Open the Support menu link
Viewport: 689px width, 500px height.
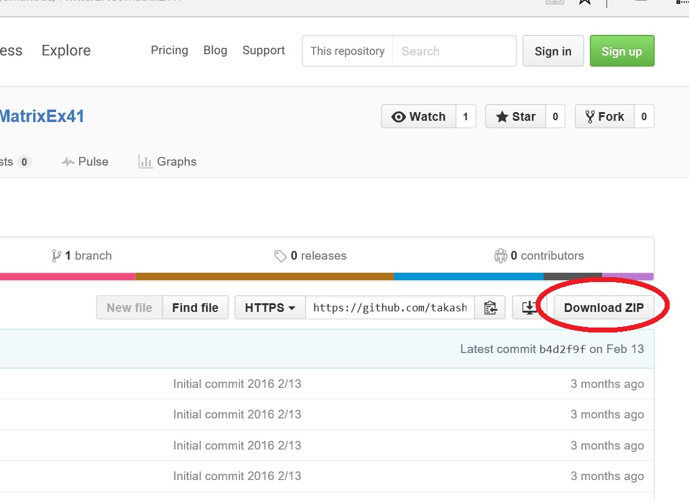[264, 50]
